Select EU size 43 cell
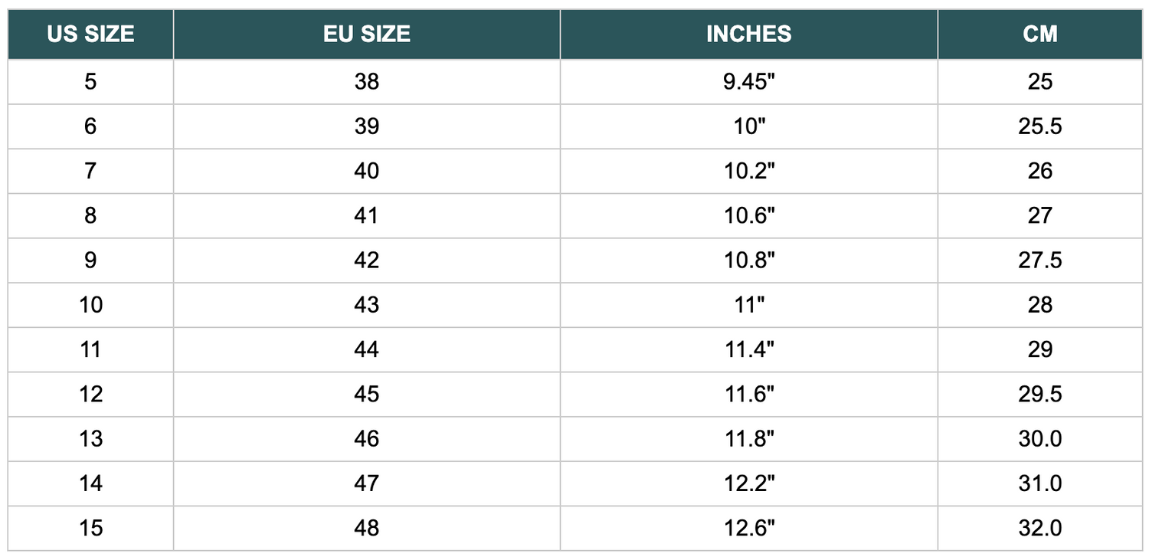 click(x=367, y=304)
